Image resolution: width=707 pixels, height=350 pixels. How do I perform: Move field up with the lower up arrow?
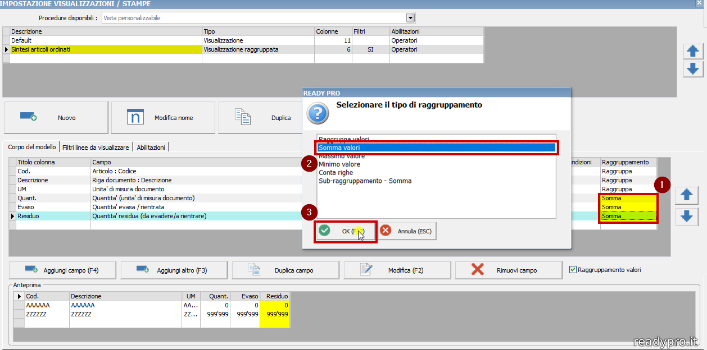click(x=686, y=195)
